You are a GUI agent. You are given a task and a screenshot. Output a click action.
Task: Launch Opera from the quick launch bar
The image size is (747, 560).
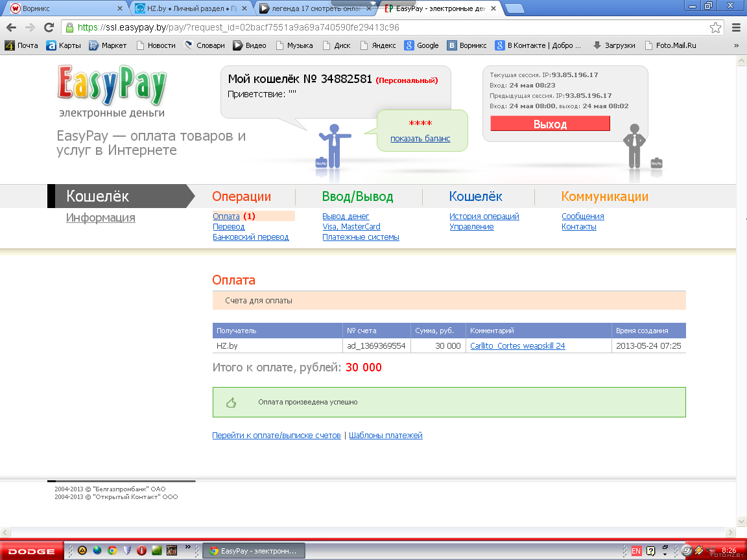coord(141,550)
